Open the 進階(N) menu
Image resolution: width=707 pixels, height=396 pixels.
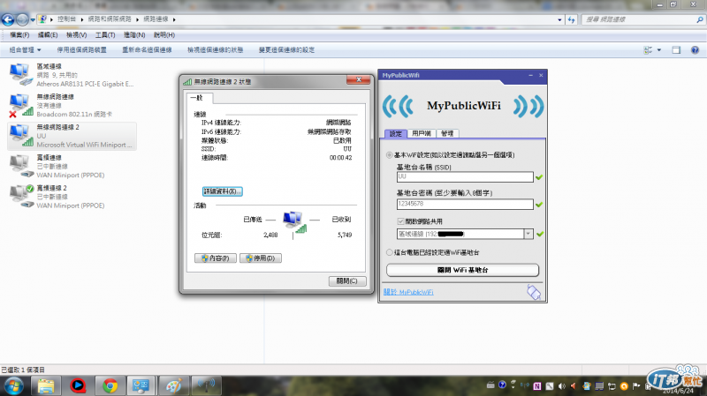(x=134, y=34)
